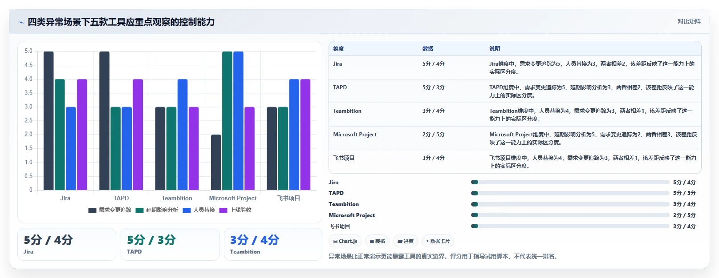The image size is (719, 278).
Task: Click the Teambition progress bar
Action: click(570, 204)
